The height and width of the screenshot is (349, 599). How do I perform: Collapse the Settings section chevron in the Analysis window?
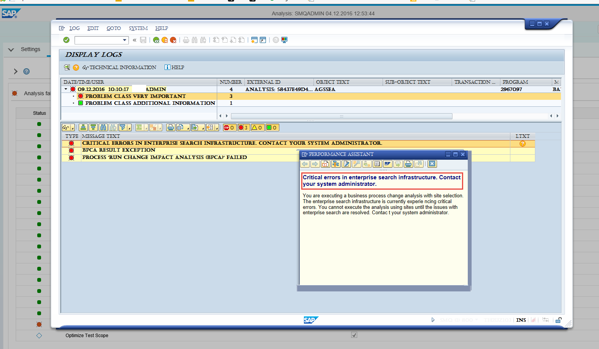pos(11,50)
